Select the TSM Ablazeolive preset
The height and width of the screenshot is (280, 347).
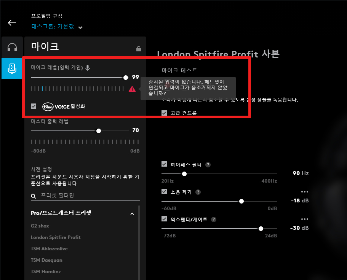click(50, 249)
